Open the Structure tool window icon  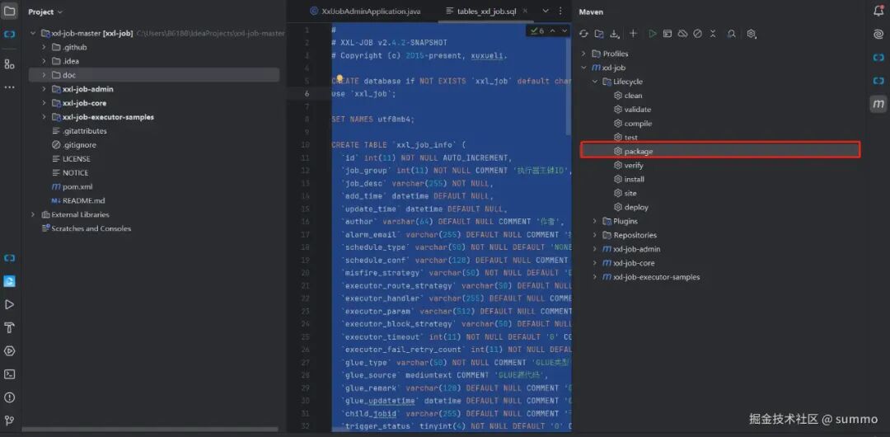pyautogui.click(x=10, y=64)
